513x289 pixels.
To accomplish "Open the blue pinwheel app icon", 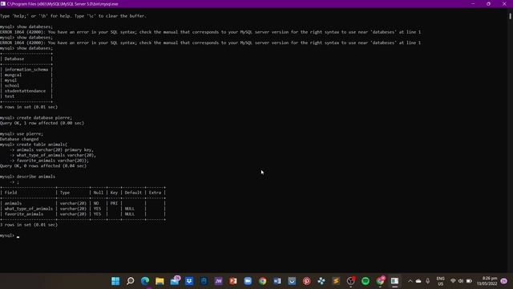I will click(321, 281).
